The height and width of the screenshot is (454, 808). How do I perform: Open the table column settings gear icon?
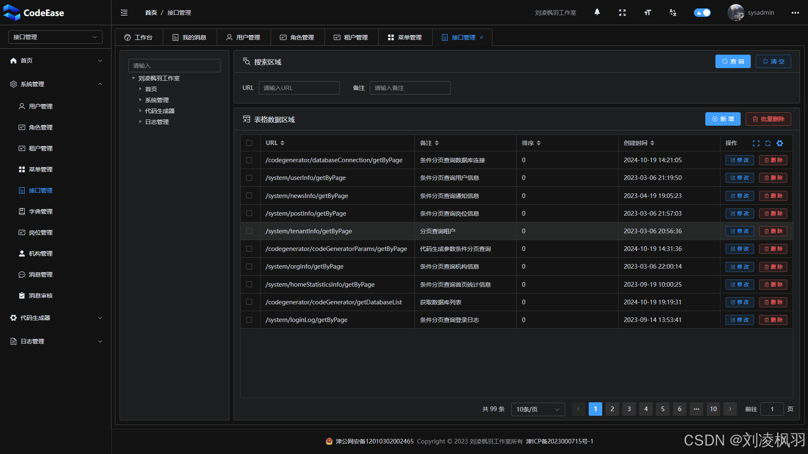[x=780, y=143]
